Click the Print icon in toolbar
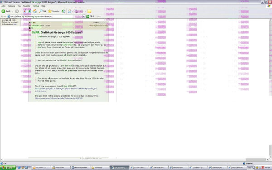 76,11
